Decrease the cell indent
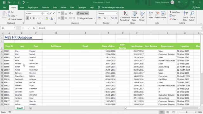 [70, 18]
